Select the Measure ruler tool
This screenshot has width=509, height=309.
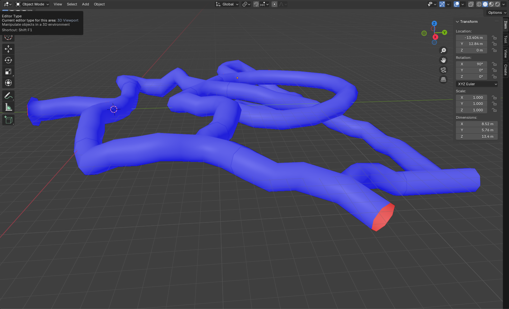[x=8, y=107]
